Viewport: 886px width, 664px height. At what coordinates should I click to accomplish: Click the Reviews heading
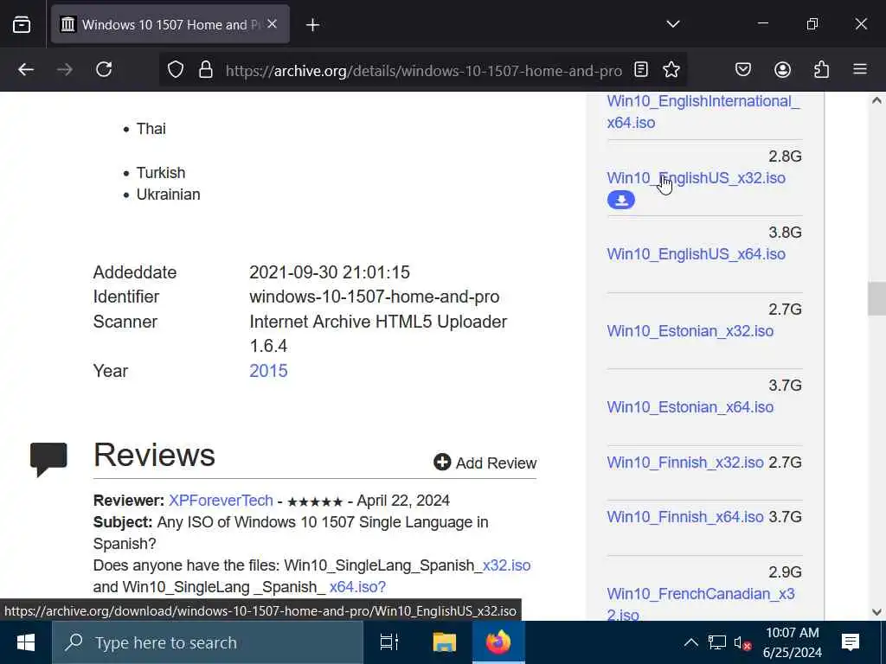click(154, 455)
